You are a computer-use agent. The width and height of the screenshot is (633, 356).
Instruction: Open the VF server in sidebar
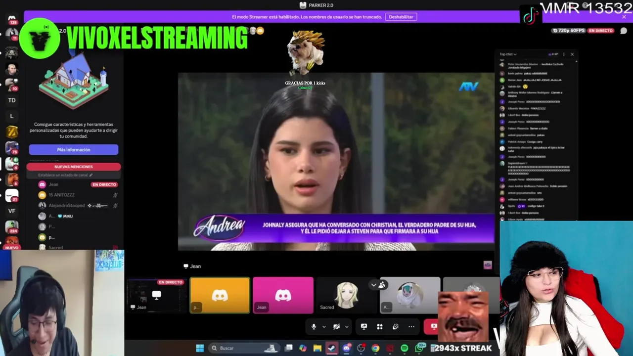point(12,211)
